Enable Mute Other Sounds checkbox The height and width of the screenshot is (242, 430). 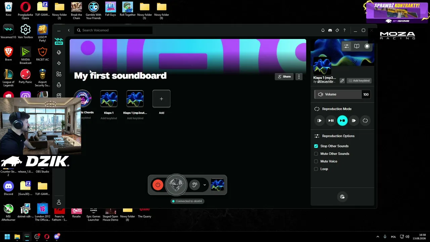316,154
